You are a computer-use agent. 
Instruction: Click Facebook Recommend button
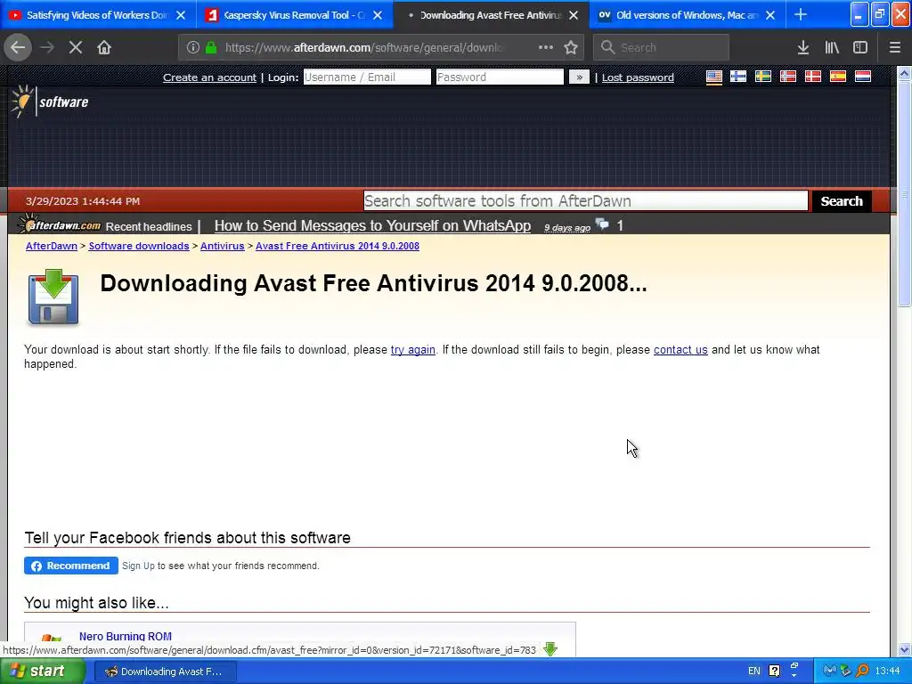[71, 566]
